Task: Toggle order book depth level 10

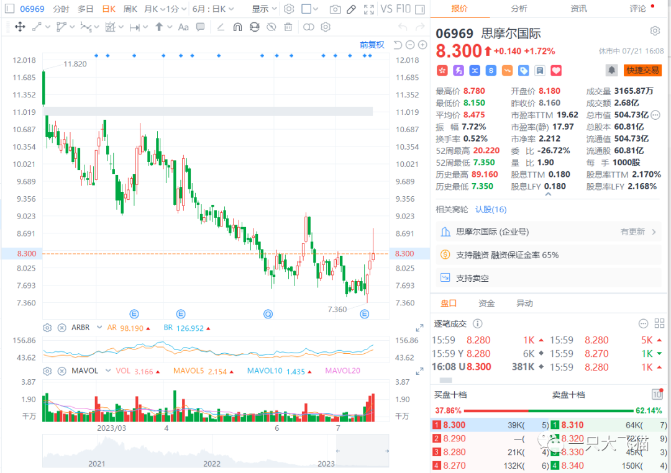Action: click(x=657, y=394)
